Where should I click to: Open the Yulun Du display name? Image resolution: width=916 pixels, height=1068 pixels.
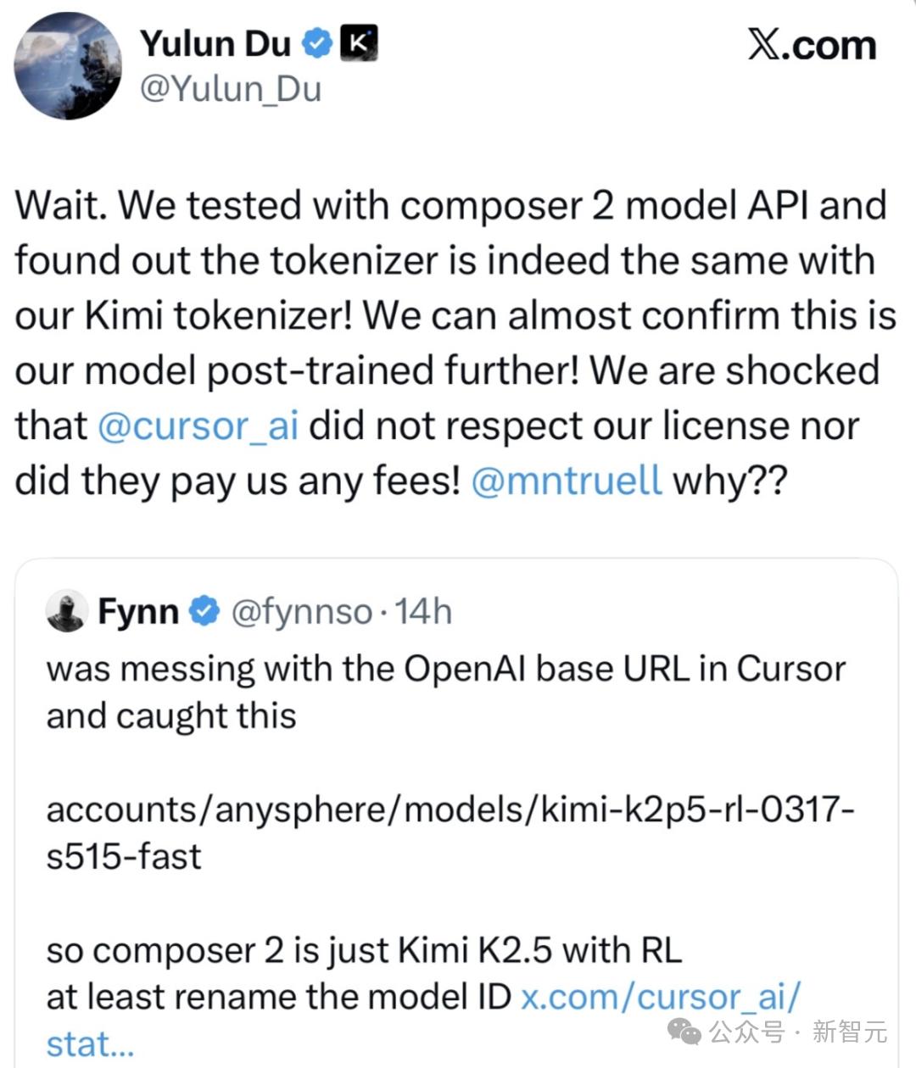[215, 43]
